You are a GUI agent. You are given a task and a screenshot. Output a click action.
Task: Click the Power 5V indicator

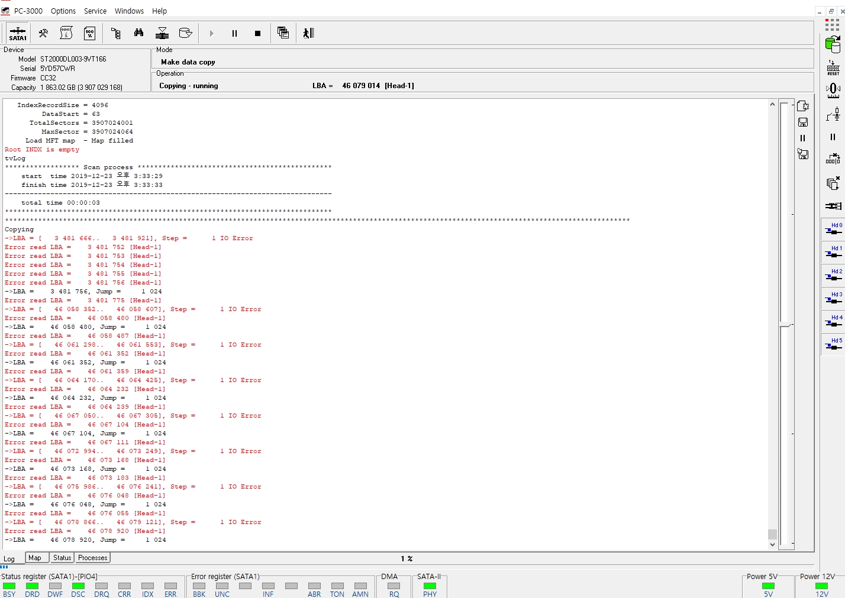pyautogui.click(x=768, y=586)
